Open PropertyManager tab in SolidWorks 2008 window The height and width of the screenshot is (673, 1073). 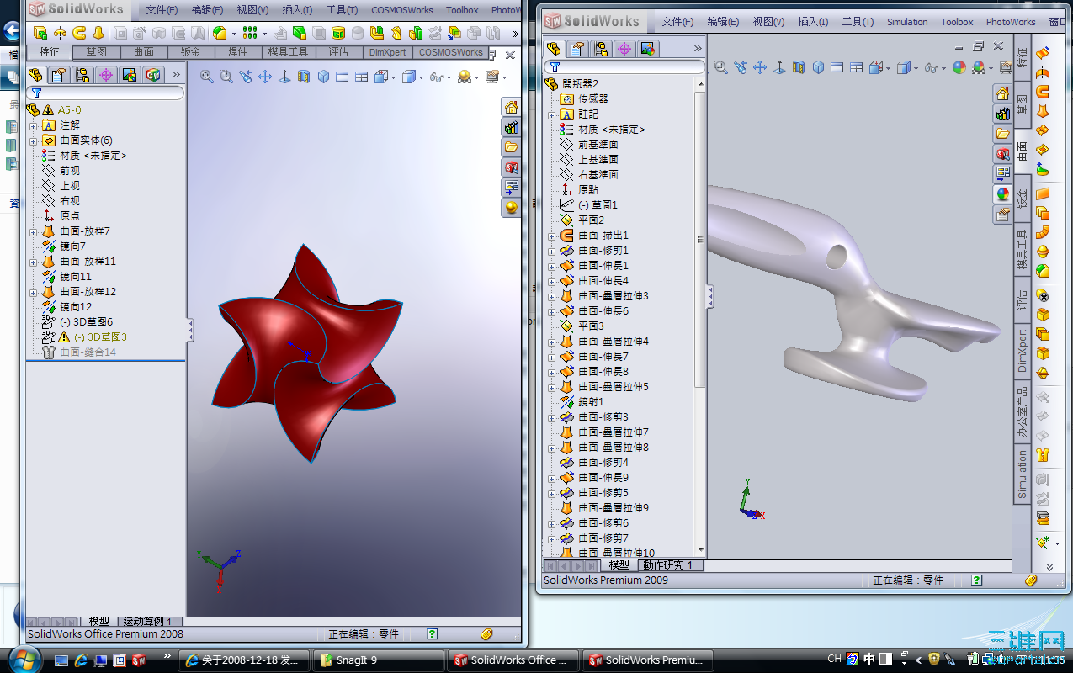(59, 75)
